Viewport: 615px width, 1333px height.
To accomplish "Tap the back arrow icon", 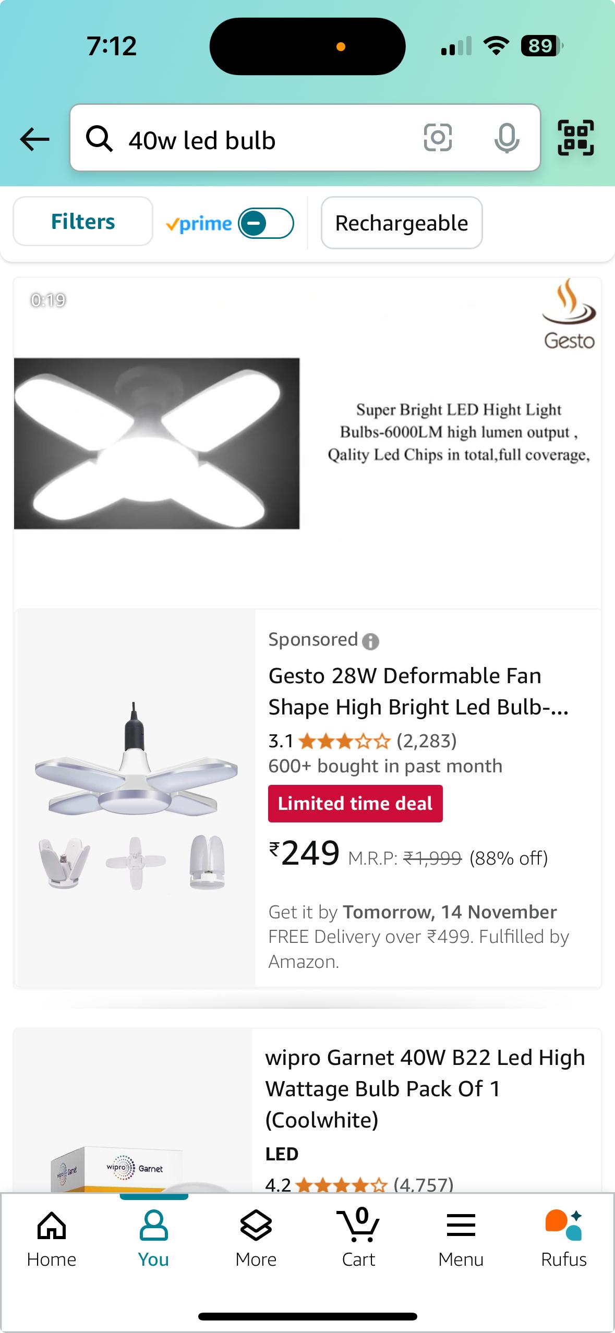I will point(34,139).
